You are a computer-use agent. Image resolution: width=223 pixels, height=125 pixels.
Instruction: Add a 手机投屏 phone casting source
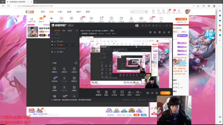click(x=114, y=93)
